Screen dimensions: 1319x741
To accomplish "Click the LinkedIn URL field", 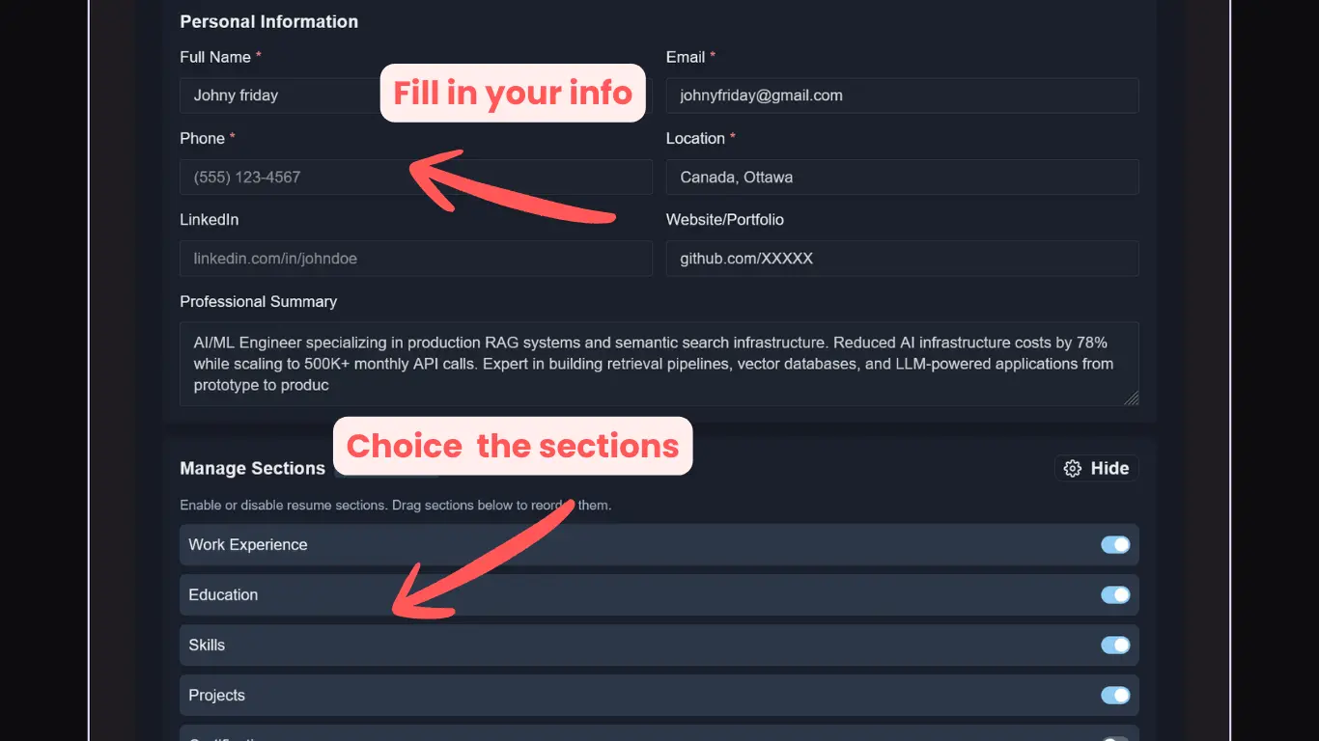I will [x=415, y=259].
